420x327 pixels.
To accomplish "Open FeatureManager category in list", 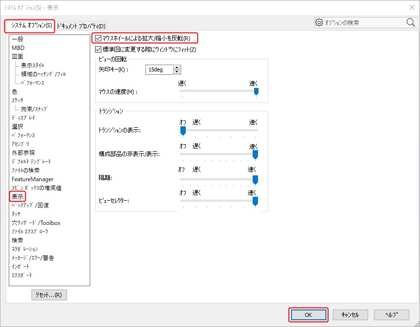I will coord(32,179).
